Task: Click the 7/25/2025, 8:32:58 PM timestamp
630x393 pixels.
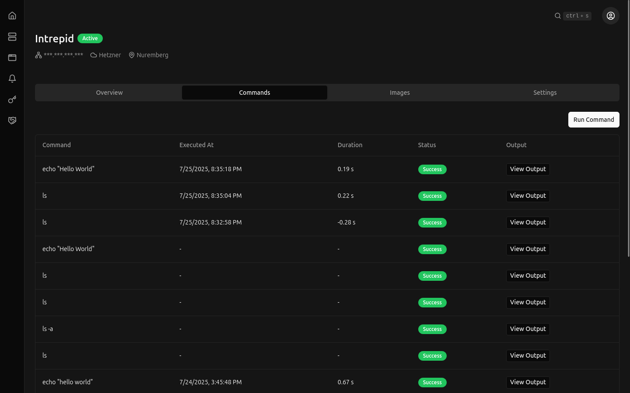Action: coord(210,222)
